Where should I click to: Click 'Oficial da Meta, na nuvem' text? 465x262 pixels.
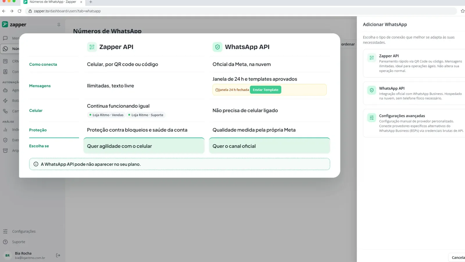point(242,64)
